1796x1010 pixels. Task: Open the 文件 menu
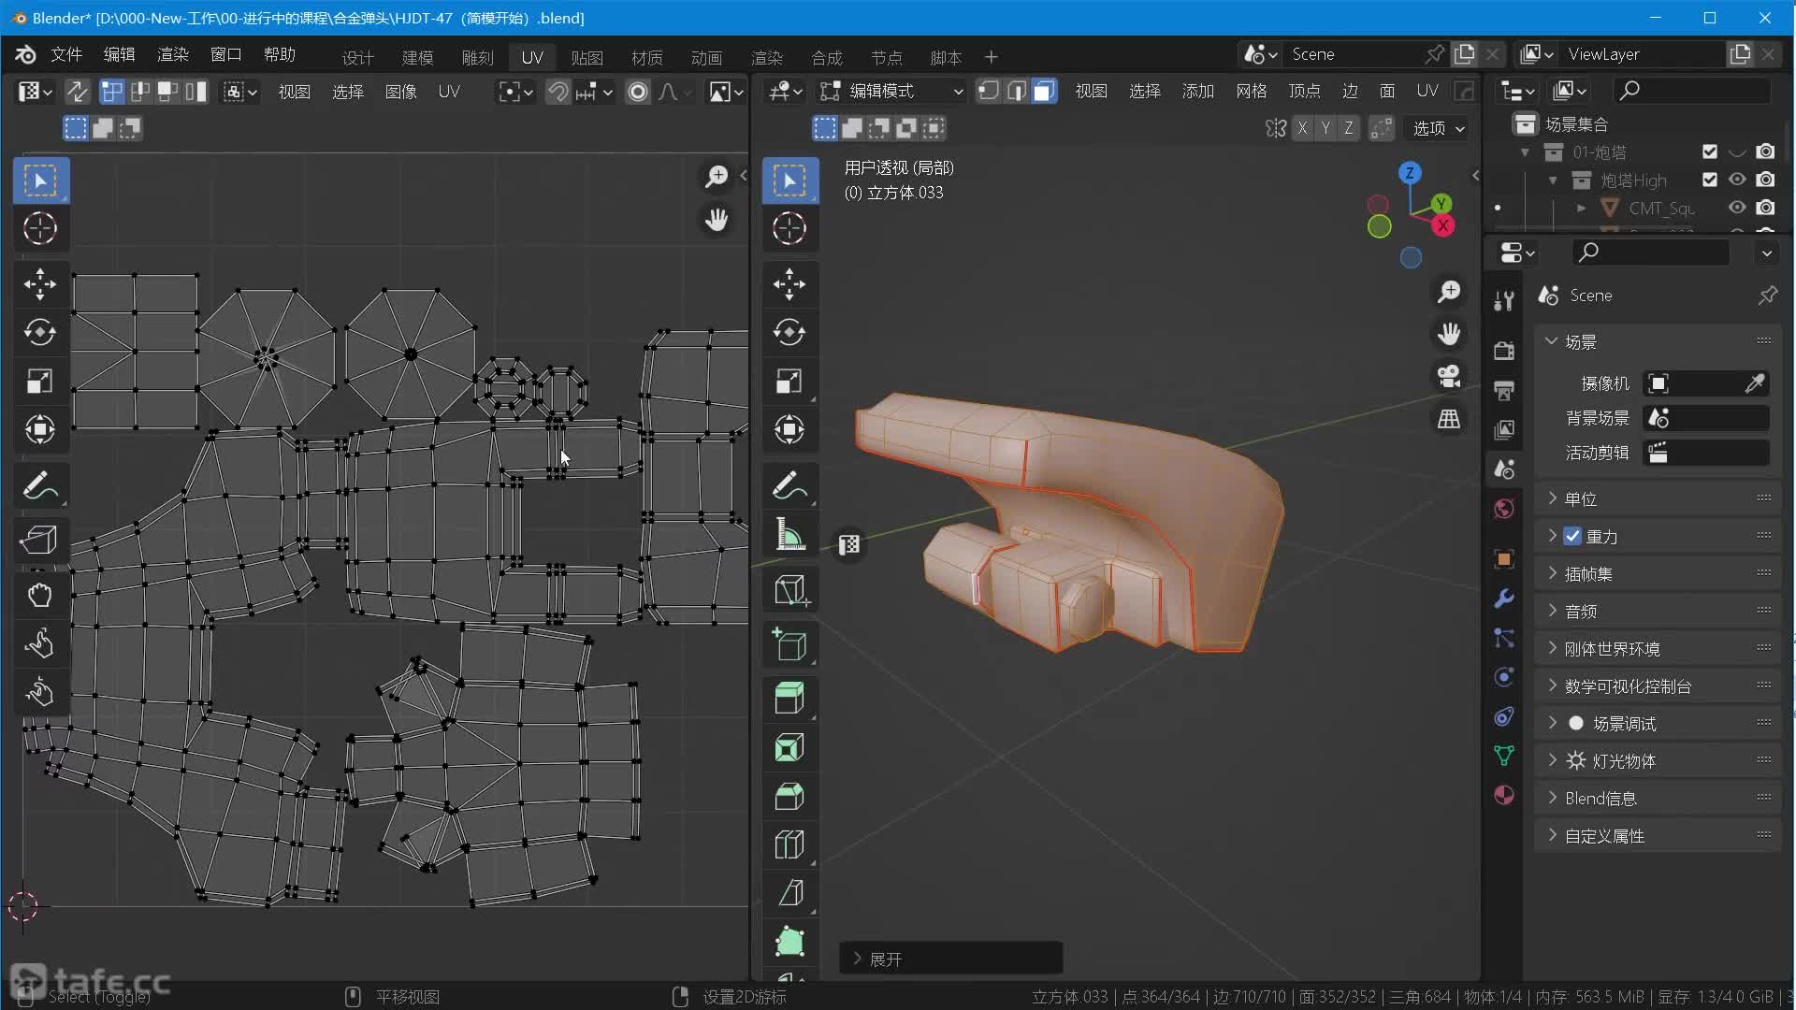point(65,54)
